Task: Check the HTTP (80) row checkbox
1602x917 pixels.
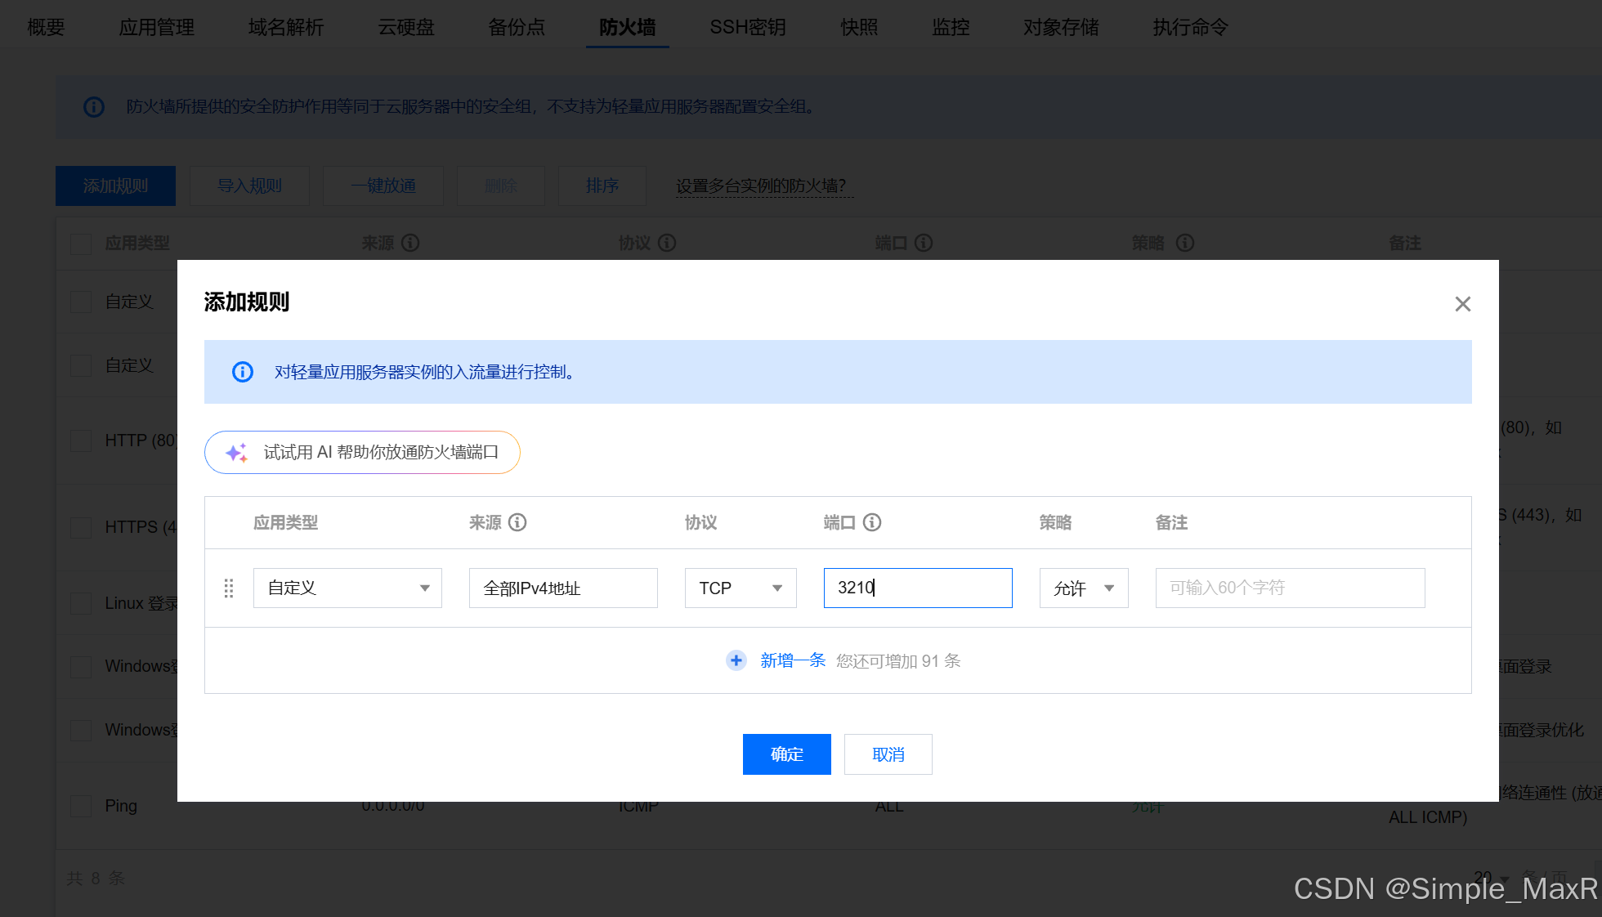Action: [81, 441]
